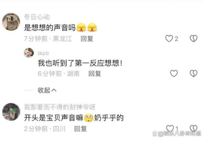Open the reply author's blurred username

[43, 53]
